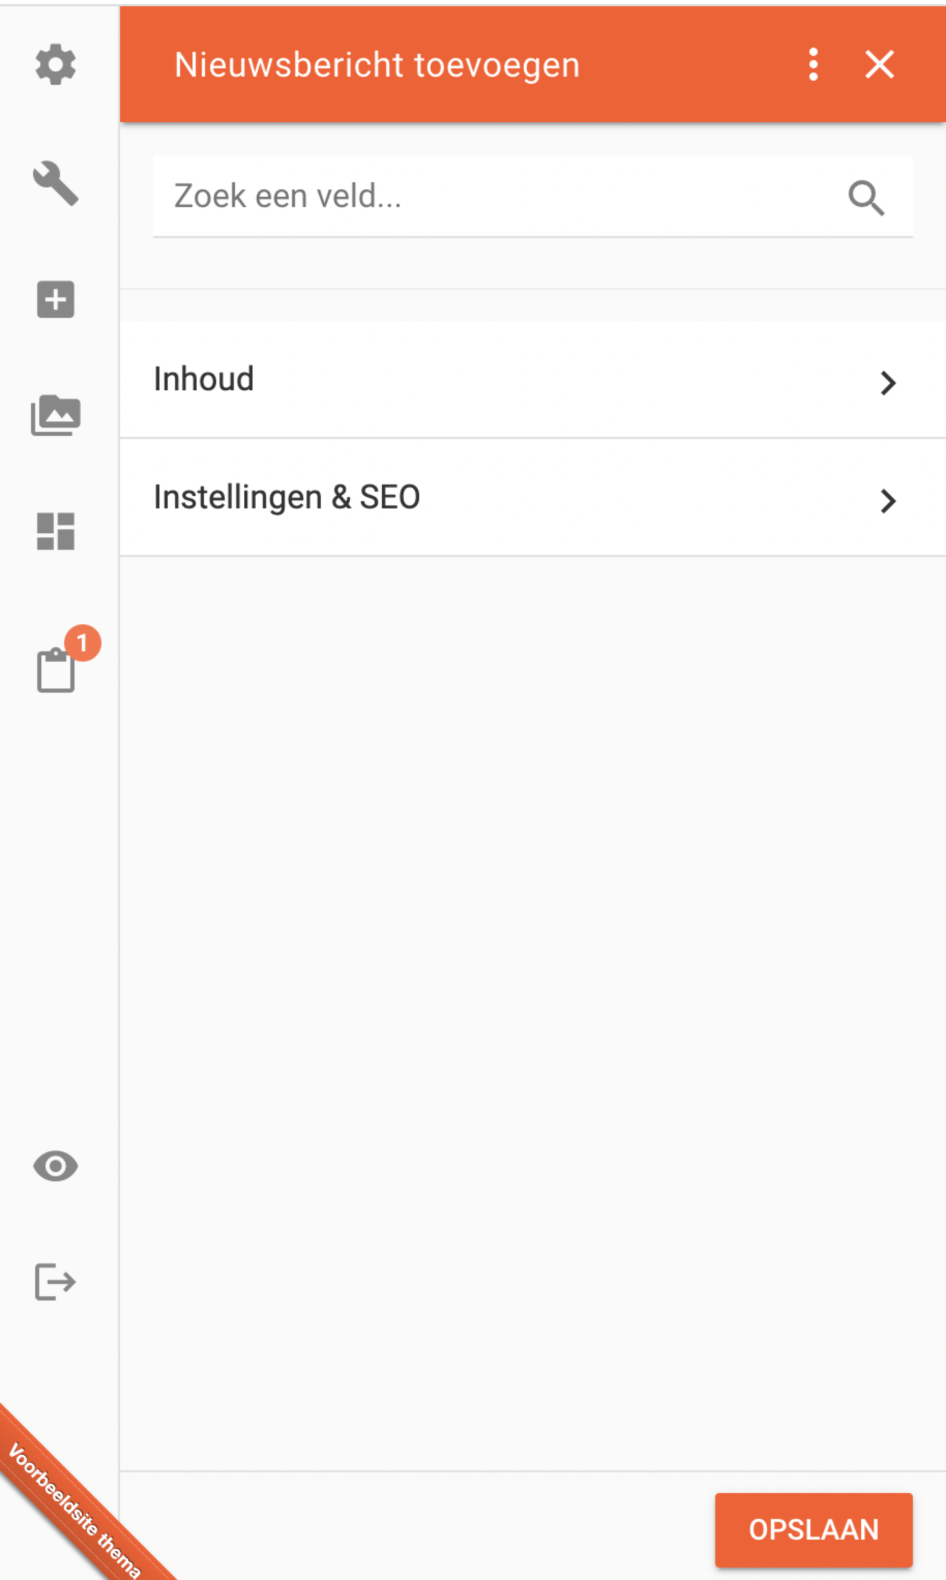
Task: Open the media library images icon
Action: [x=56, y=415]
